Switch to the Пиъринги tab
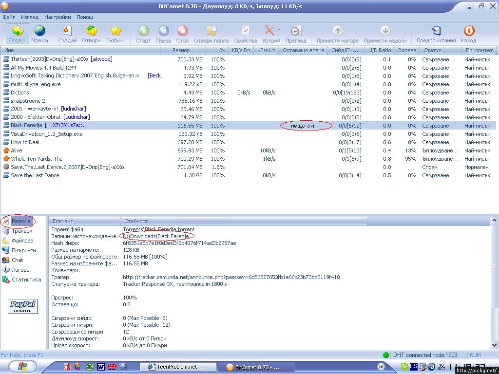This screenshot has height=374, width=499. tap(23, 250)
